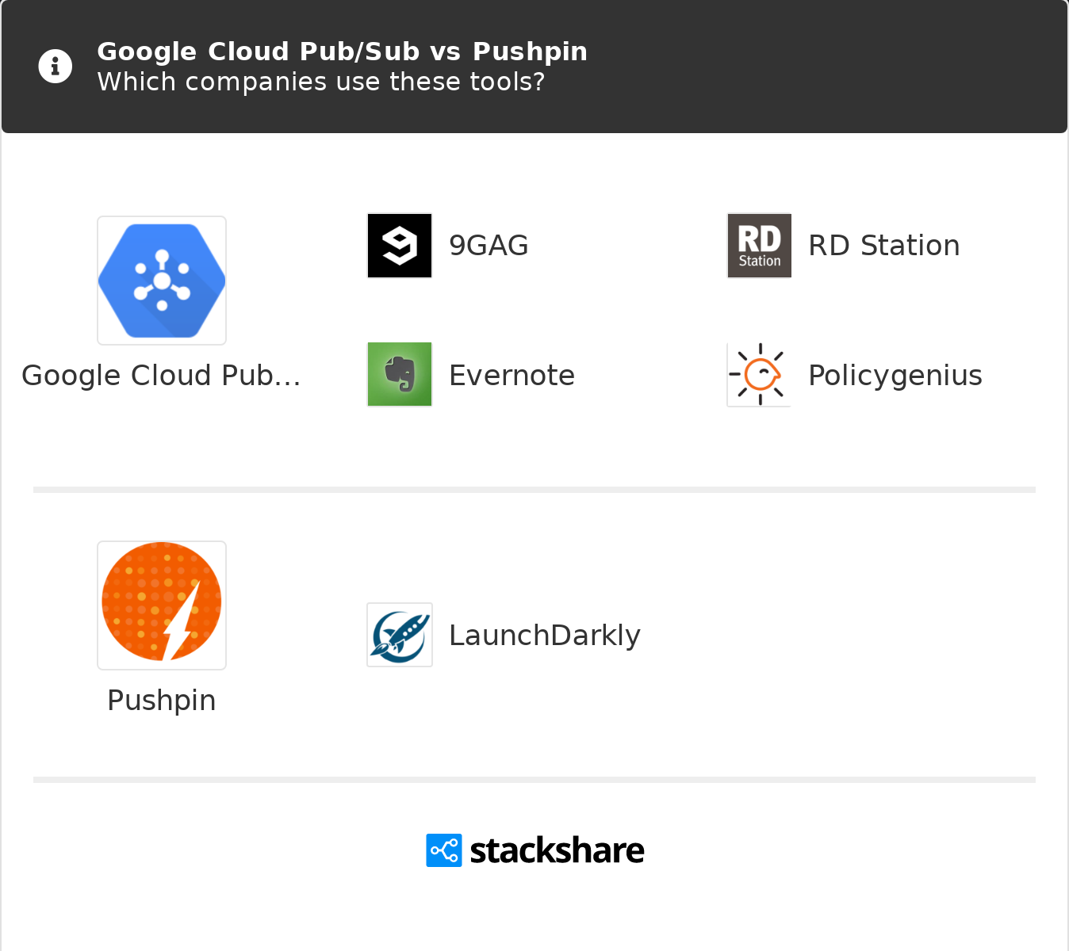The height and width of the screenshot is (951, 1069).
Task: Click the info icon in header
Action: [56, 67]
